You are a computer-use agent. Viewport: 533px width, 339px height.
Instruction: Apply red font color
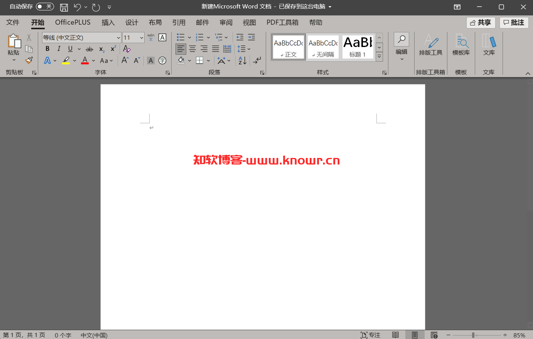[x=85, y=60]
